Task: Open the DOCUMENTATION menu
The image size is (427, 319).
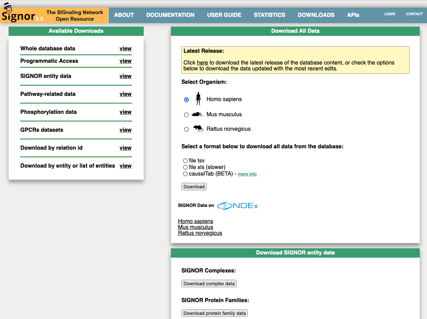Action: [170, 15]
